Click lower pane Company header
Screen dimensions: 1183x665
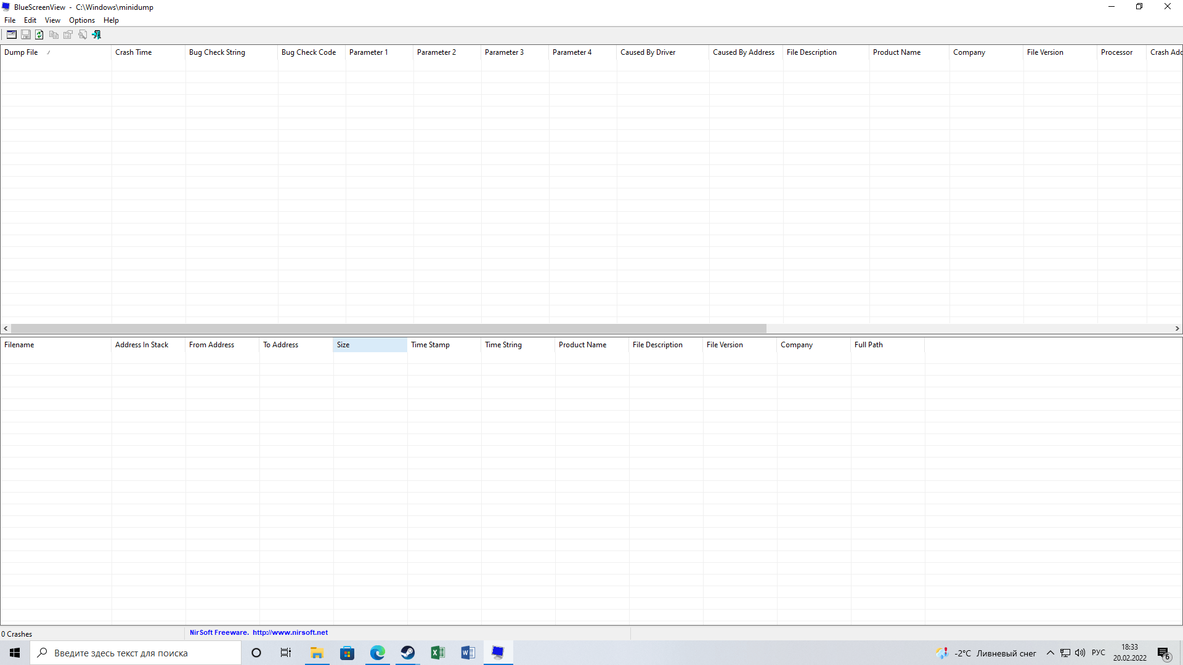point(813,345)
